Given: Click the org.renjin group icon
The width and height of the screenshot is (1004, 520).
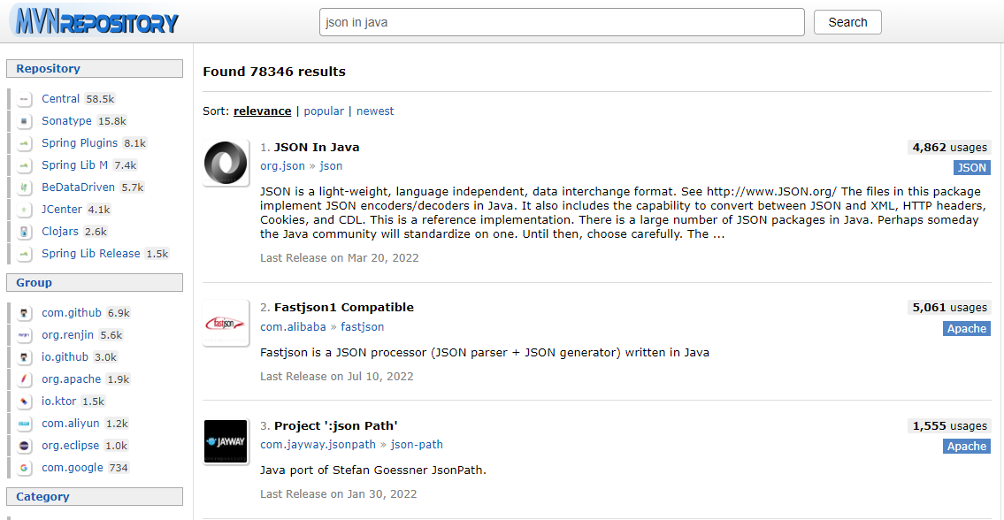Looking at the screenshot, I should click(25, 335).
